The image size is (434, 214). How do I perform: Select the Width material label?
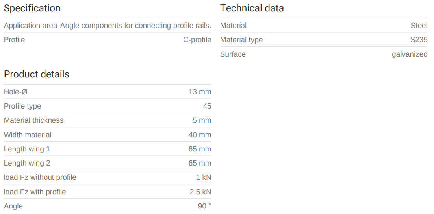(x=28, y=135)
